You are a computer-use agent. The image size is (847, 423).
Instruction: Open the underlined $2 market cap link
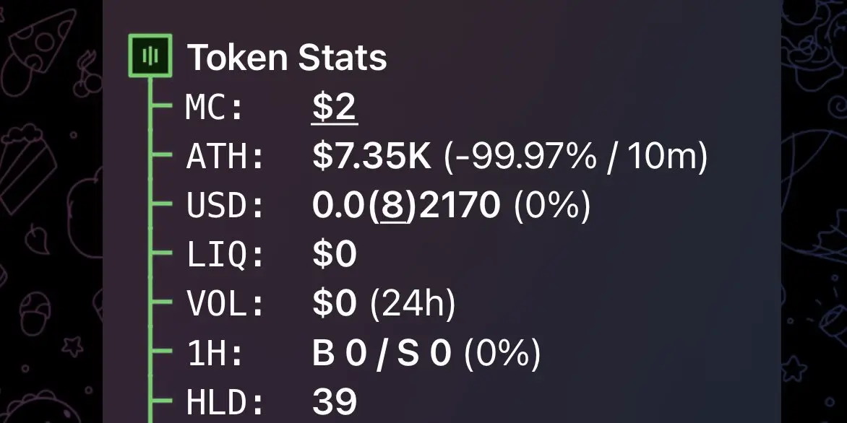[x=335, y=108]
